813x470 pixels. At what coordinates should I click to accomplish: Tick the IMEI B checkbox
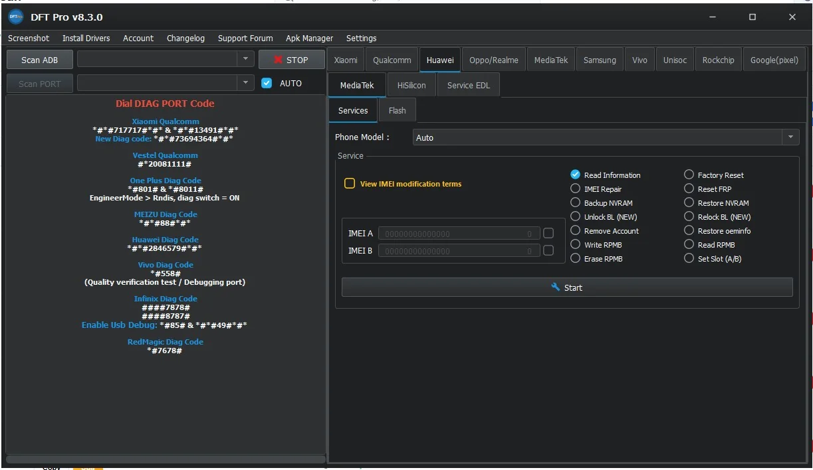point(548,250)
